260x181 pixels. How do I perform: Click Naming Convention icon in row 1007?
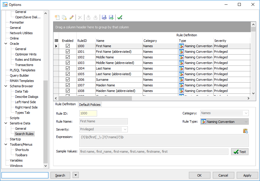(181, 85)
